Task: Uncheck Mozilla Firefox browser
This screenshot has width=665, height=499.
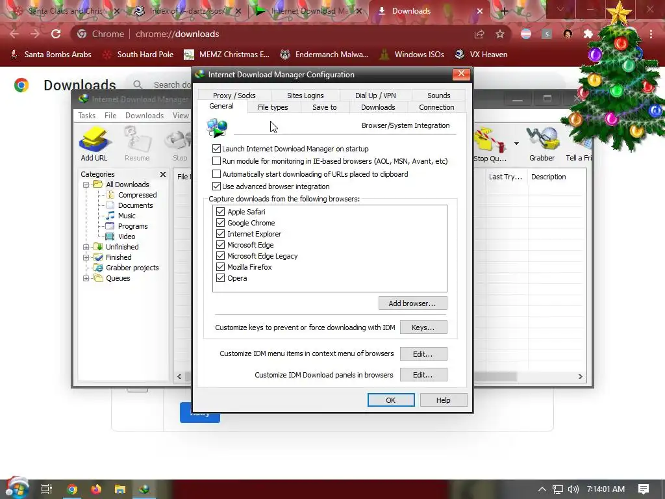Action: [x=221, y=266]
